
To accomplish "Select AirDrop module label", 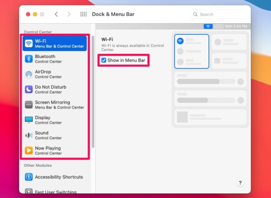I will [43, 72].
